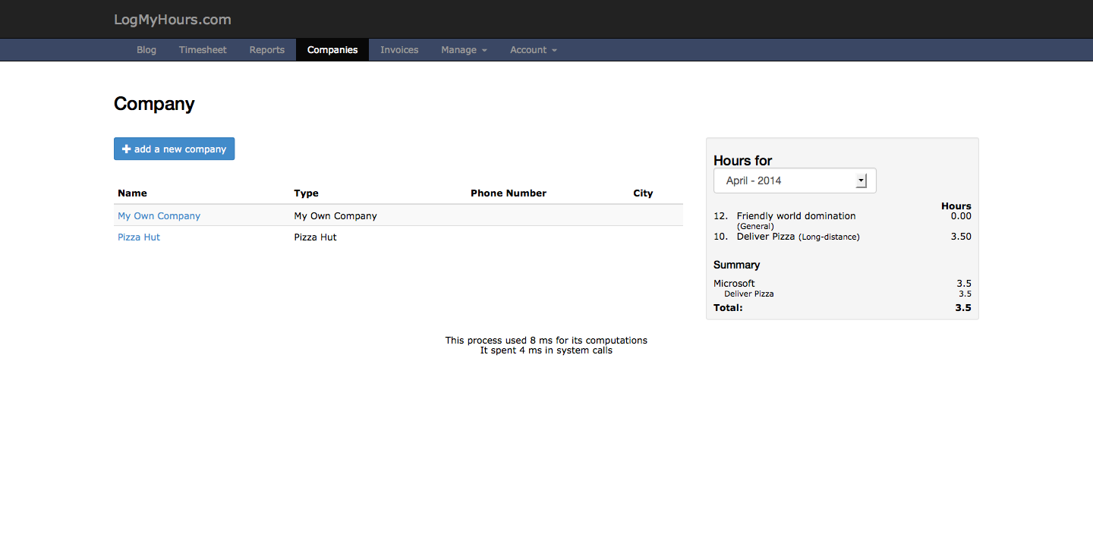The image size is (1093, 534).
Task: Click the Type cell in the Pizza Hut row
Action: [315, 237]
